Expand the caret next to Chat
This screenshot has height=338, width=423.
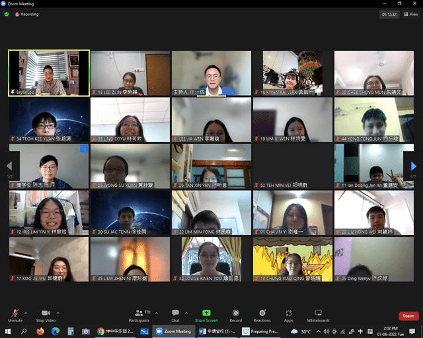(186, 313)
